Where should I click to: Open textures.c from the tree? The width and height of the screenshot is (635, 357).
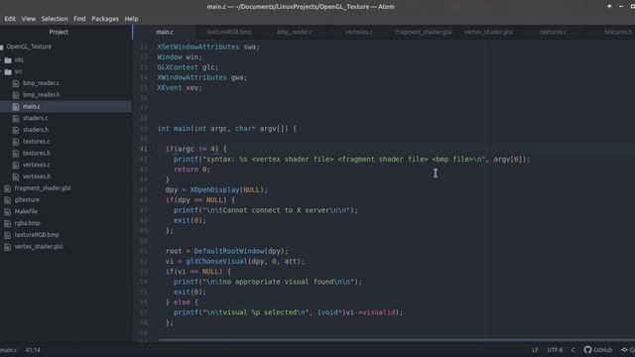click(37, 142)
